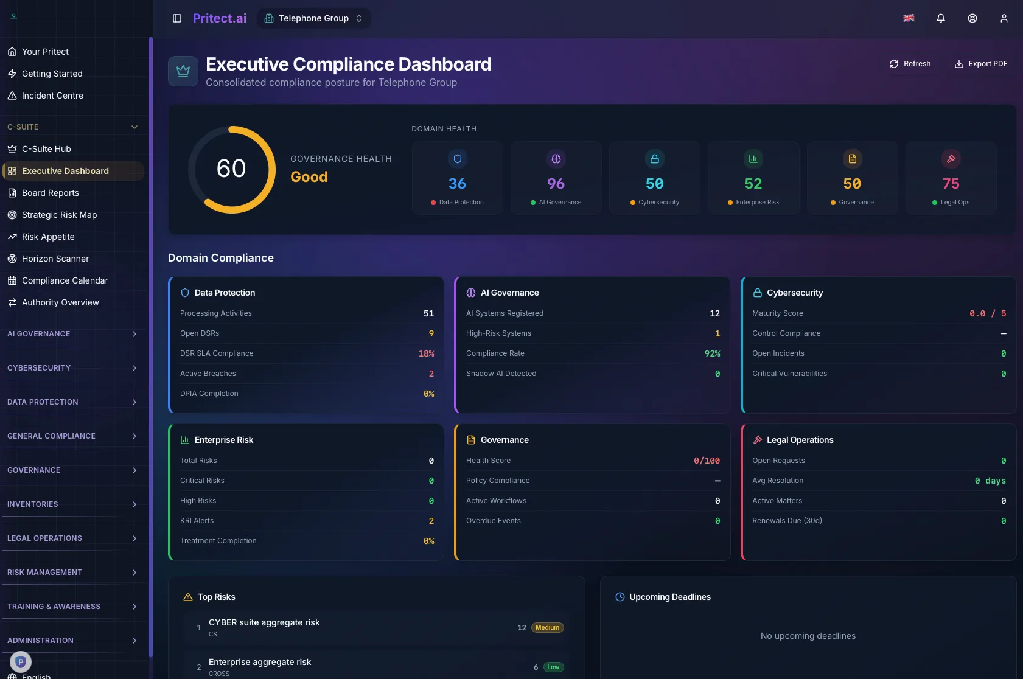Click the crown icon beside dashboard title
The image size is (1023, 679).
point(183,71)
